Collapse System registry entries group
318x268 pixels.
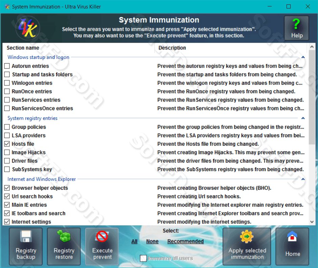click(303, 118)
